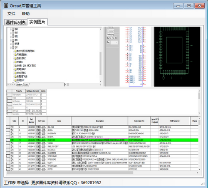The width and height of the screenshot is (208, 188).
Task: Expand the first library node in tree
Action: pos(11,29)
